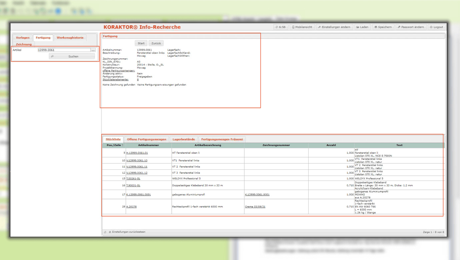
Task: Switch to Mobilansicht view
Action: click(302, 27)
